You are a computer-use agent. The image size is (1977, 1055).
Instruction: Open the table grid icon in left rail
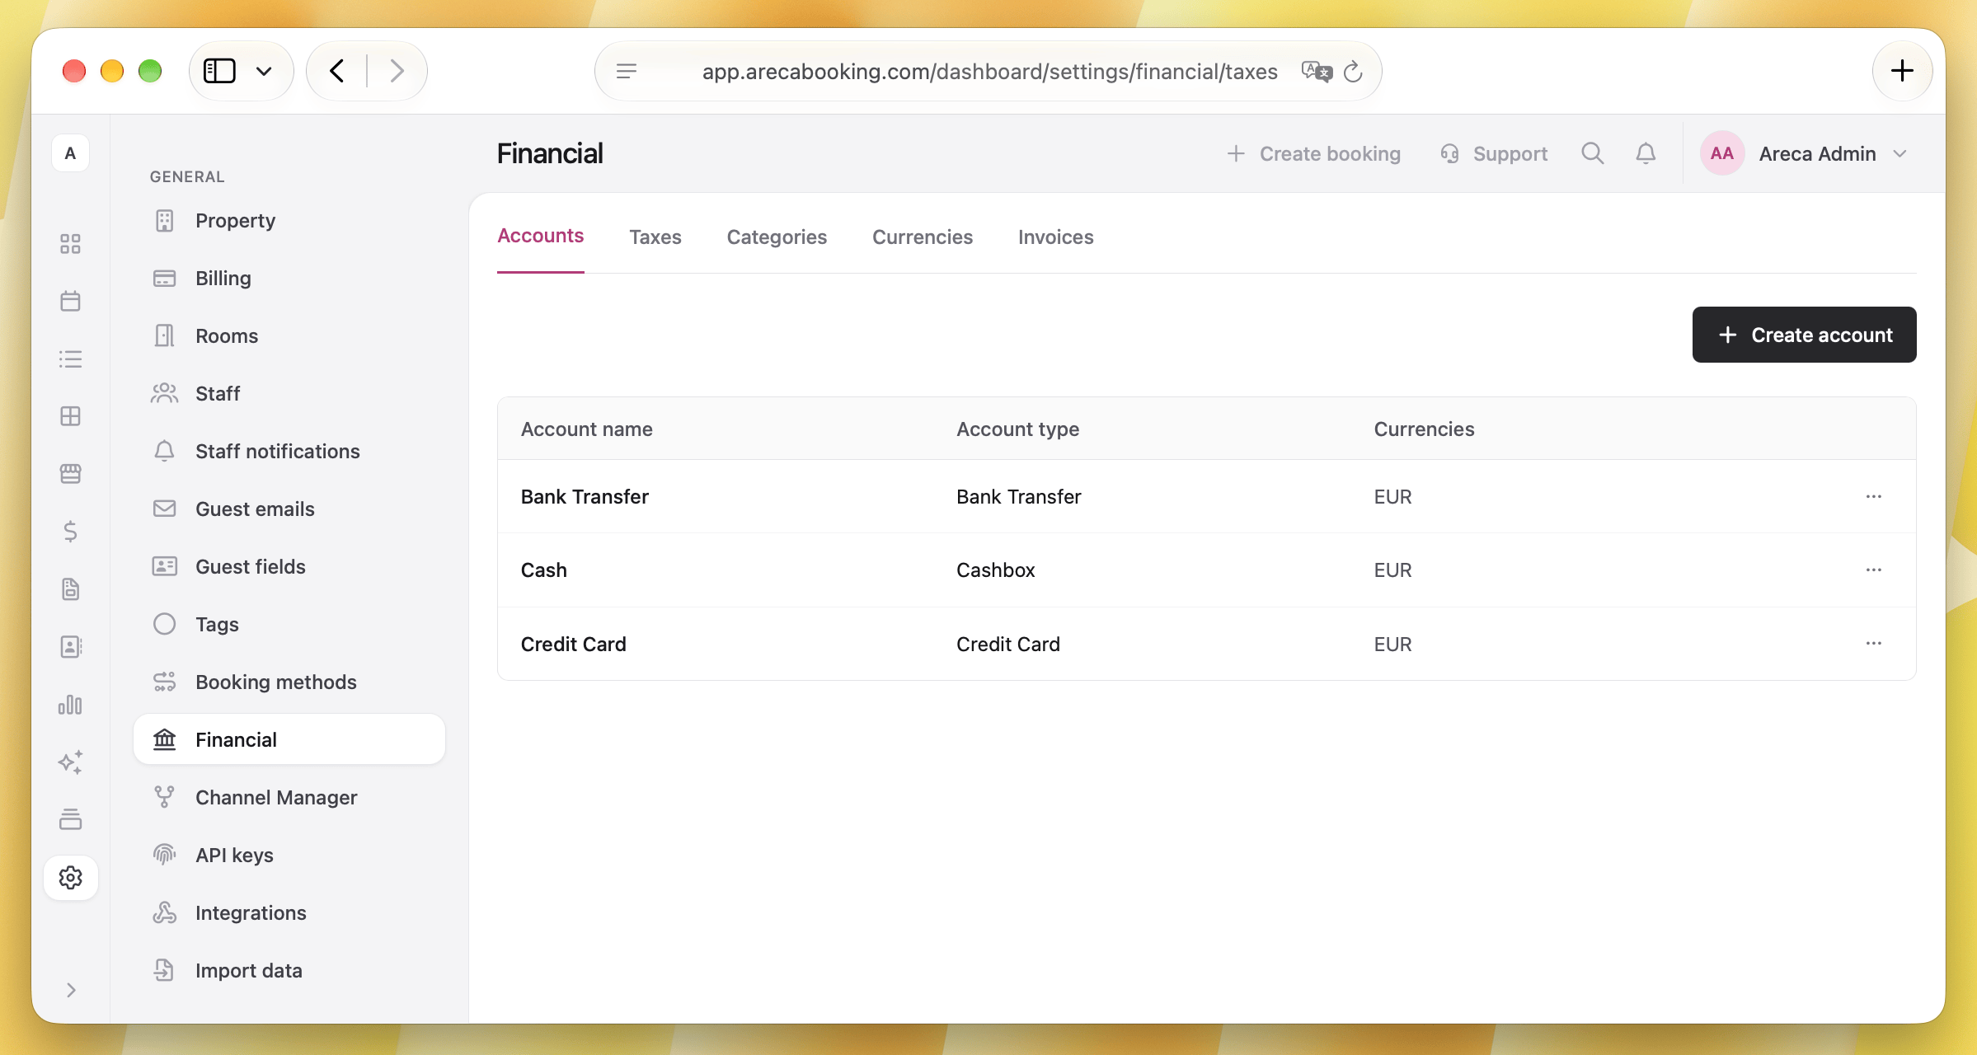click(70, 416)
